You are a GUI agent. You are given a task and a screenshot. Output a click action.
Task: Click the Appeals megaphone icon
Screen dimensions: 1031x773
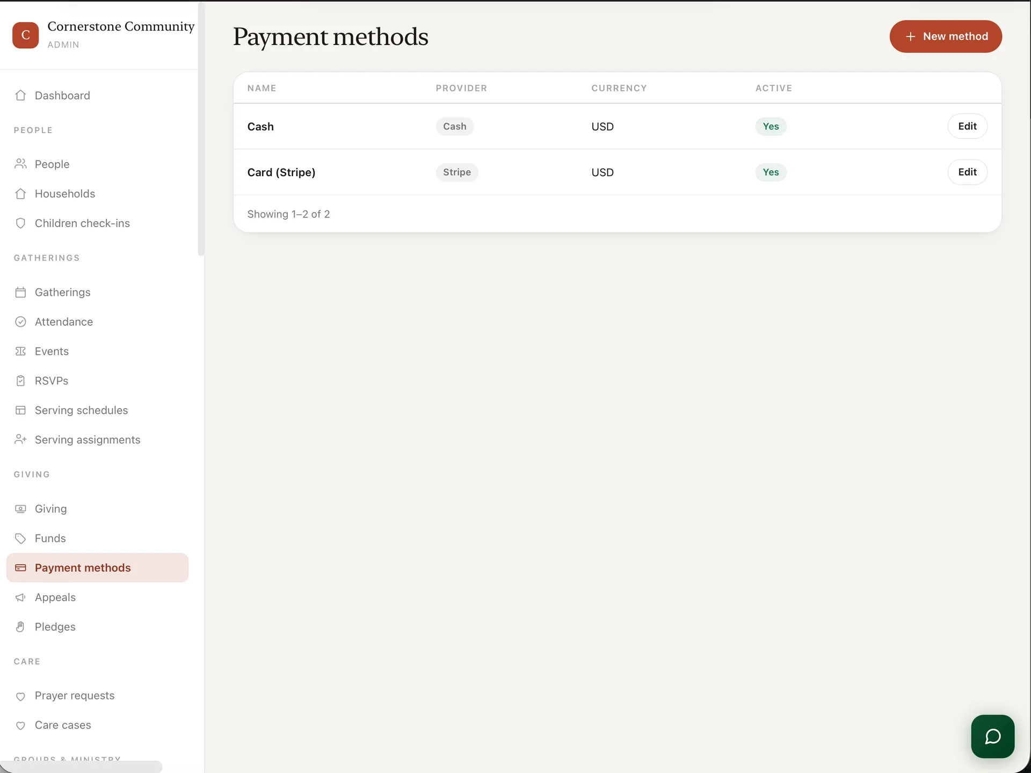[20, 597]
